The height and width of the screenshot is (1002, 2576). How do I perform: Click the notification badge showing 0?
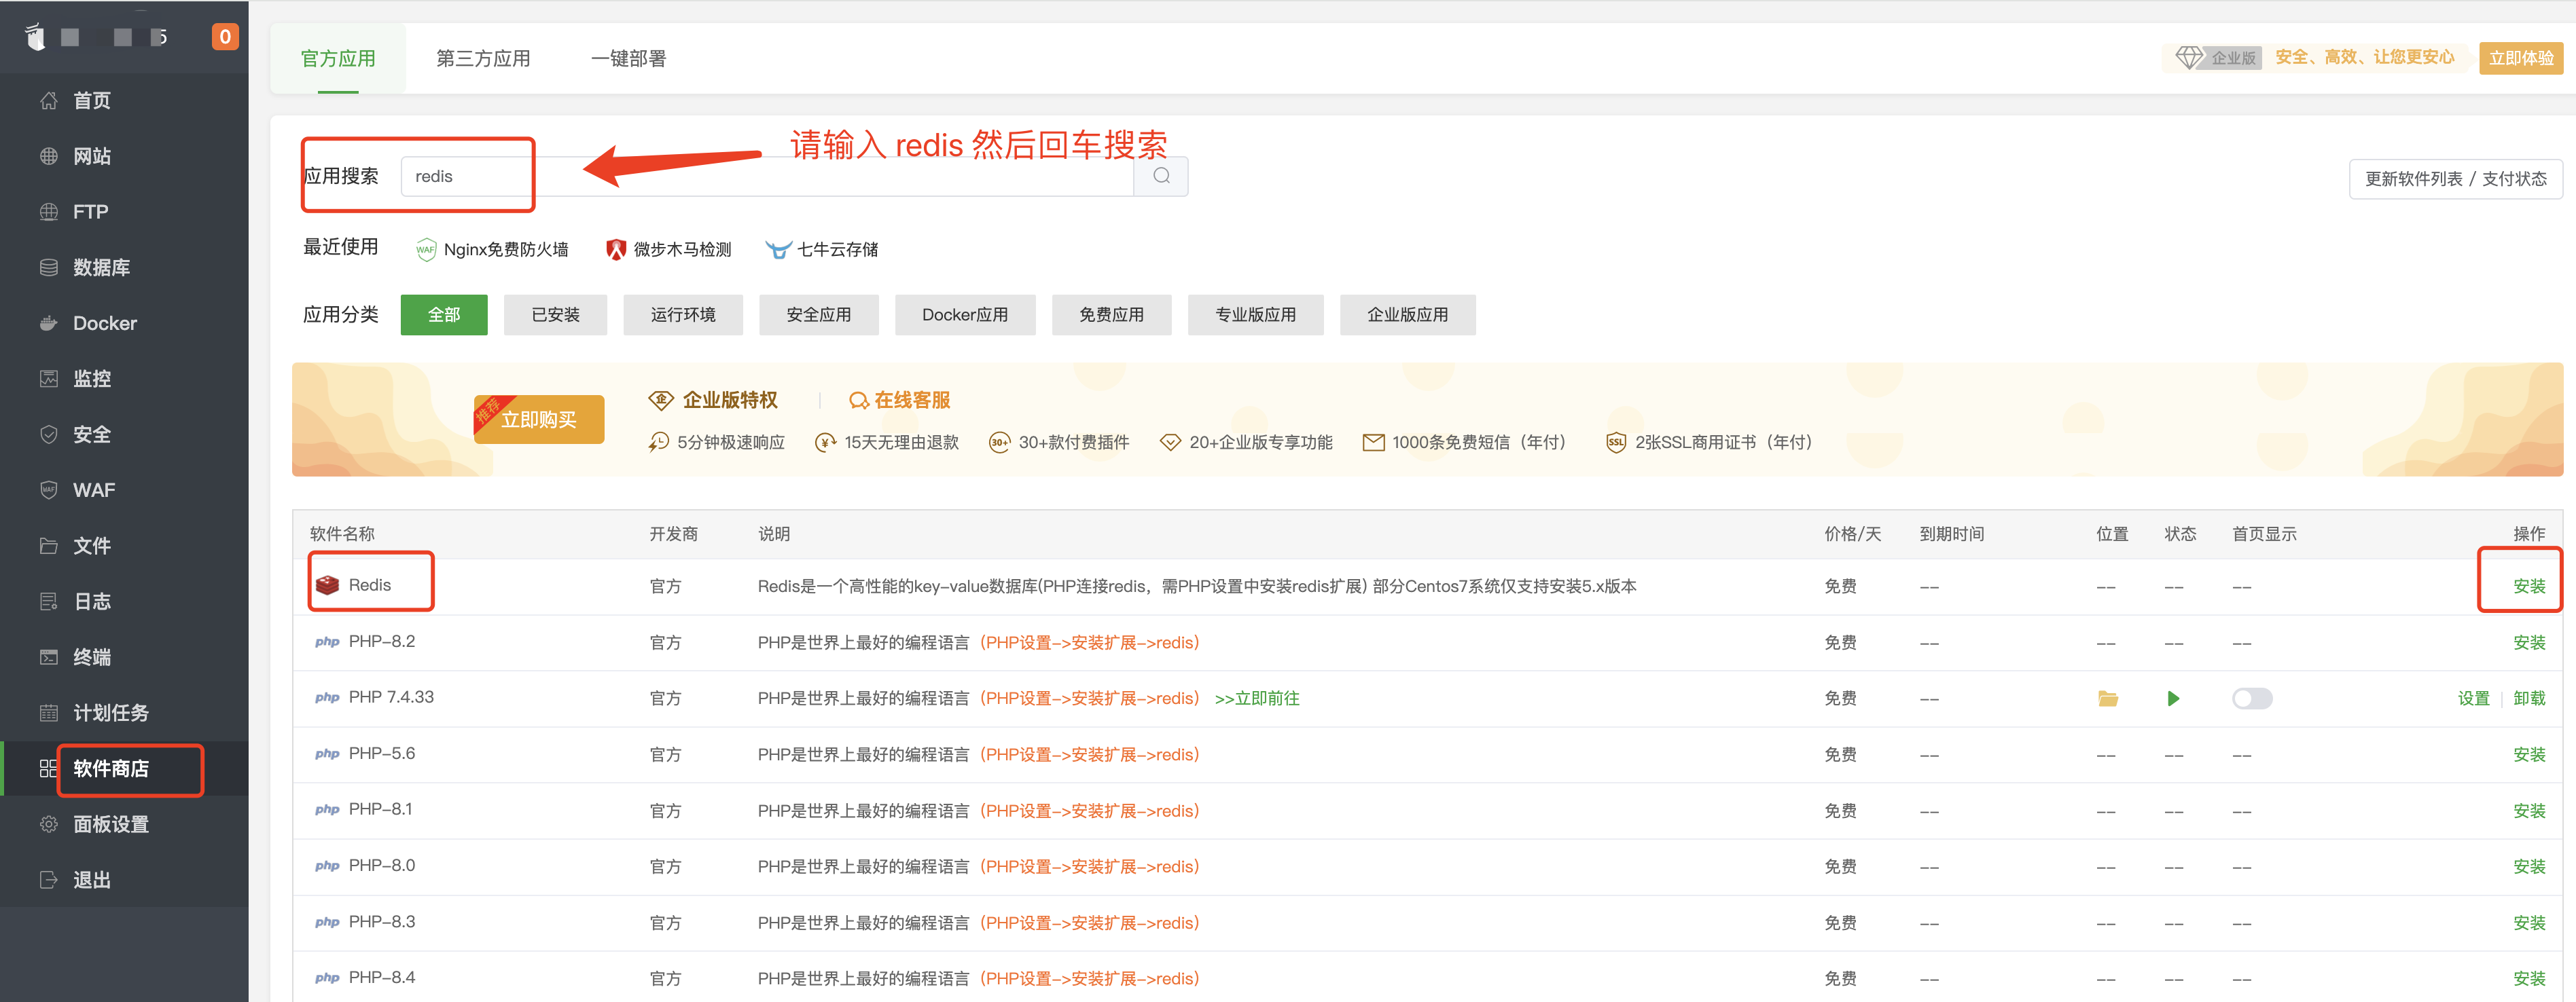point(224,37)
